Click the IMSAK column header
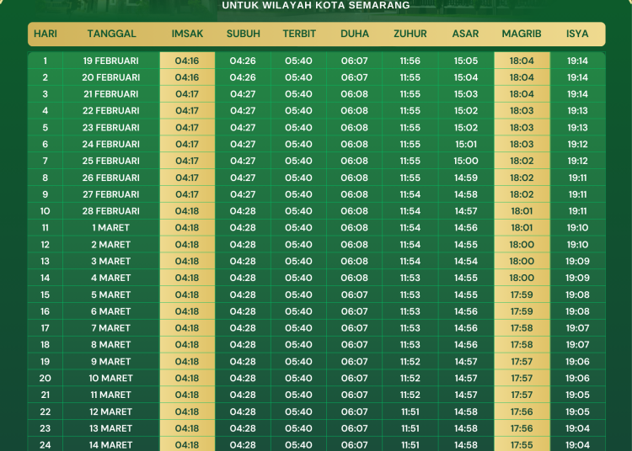 point(187,34)
